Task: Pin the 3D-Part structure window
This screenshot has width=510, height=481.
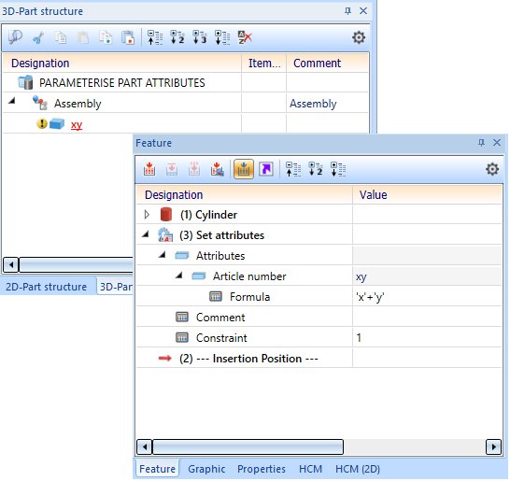Action: coord(347,11)
